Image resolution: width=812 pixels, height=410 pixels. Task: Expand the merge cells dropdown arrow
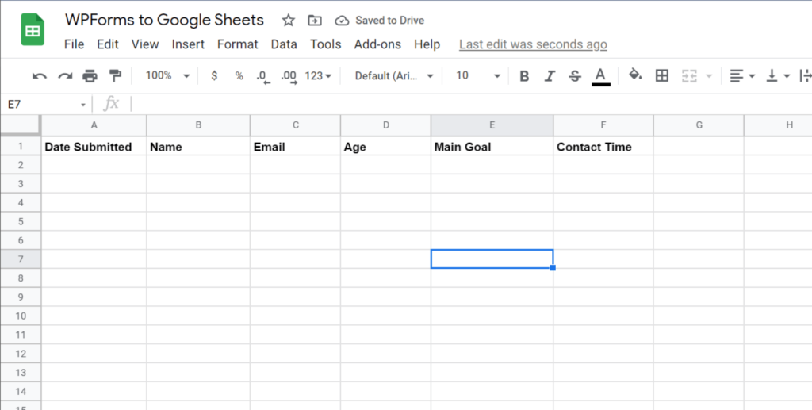click(709, 77)
